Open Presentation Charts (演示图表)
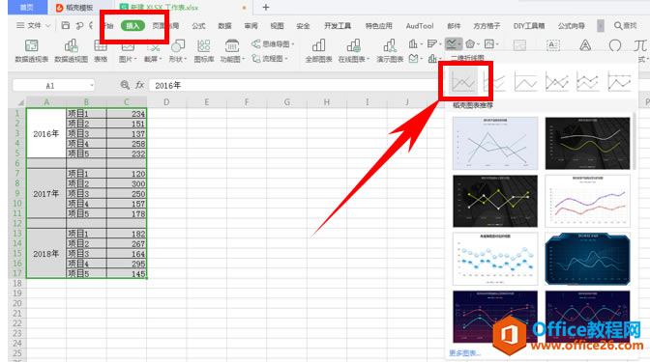 390,50
